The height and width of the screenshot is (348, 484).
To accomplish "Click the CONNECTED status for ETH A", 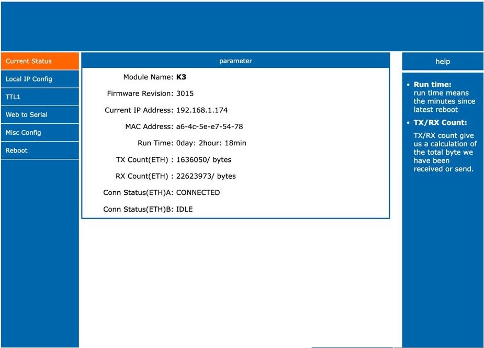I will 198,193.
